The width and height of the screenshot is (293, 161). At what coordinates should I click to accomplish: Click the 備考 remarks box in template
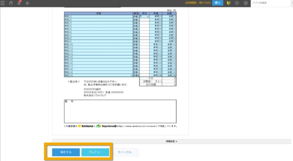120,111
